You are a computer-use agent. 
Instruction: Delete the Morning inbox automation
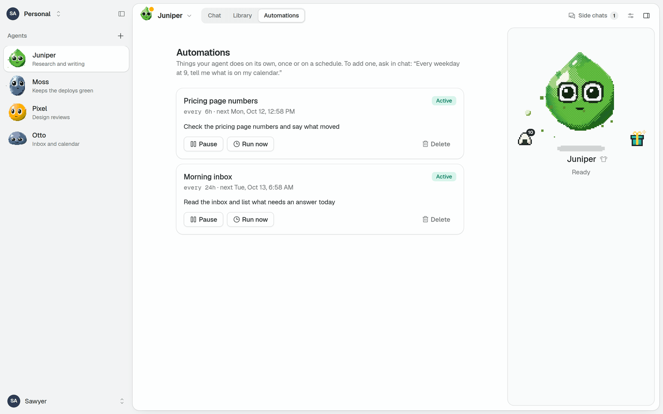[436, 219]
